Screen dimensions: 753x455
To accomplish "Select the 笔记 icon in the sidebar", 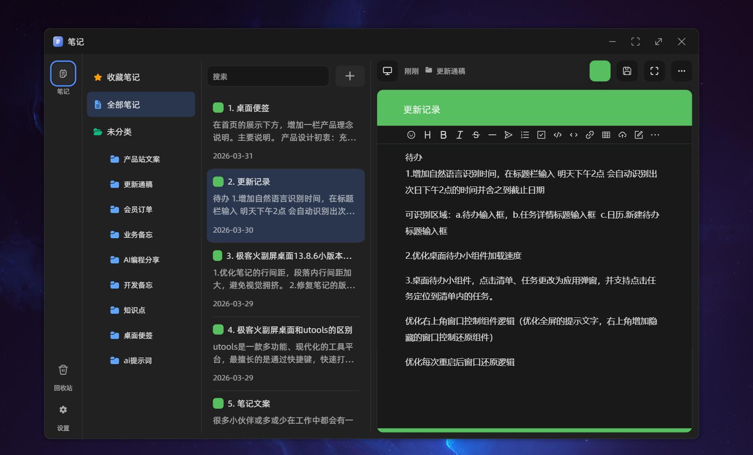I will click(63, 73).
